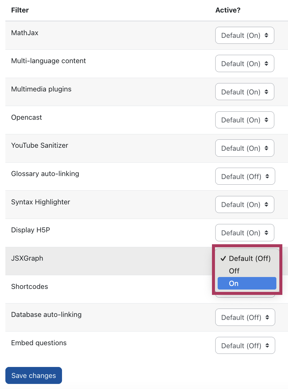Open the Multimedia plugins selector
Screen dimensions: 288x389
244,92
